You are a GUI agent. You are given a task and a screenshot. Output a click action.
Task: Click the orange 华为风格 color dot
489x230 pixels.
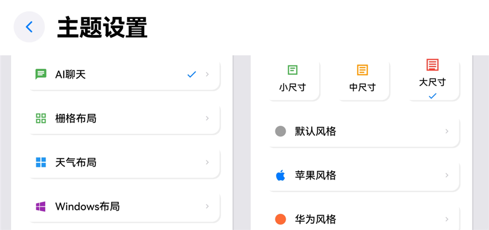[280, 219]
